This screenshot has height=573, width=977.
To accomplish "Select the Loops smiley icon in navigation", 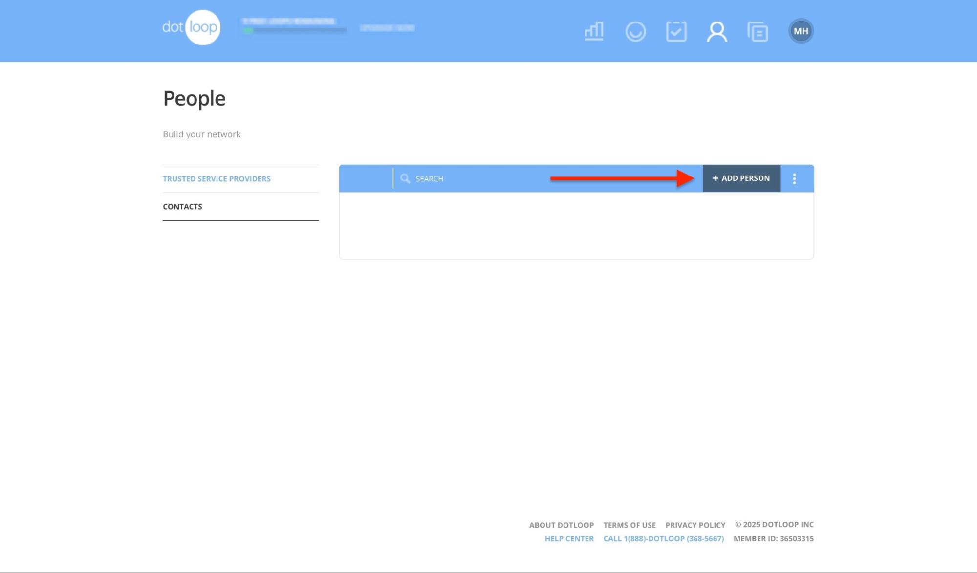I will click(635, 31).
